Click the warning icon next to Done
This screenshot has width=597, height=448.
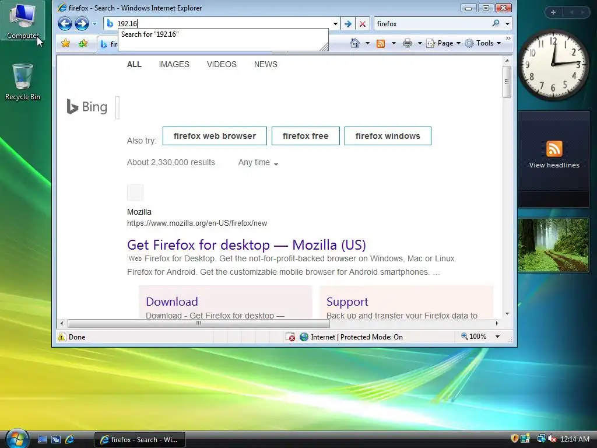[x=62, y=337]
